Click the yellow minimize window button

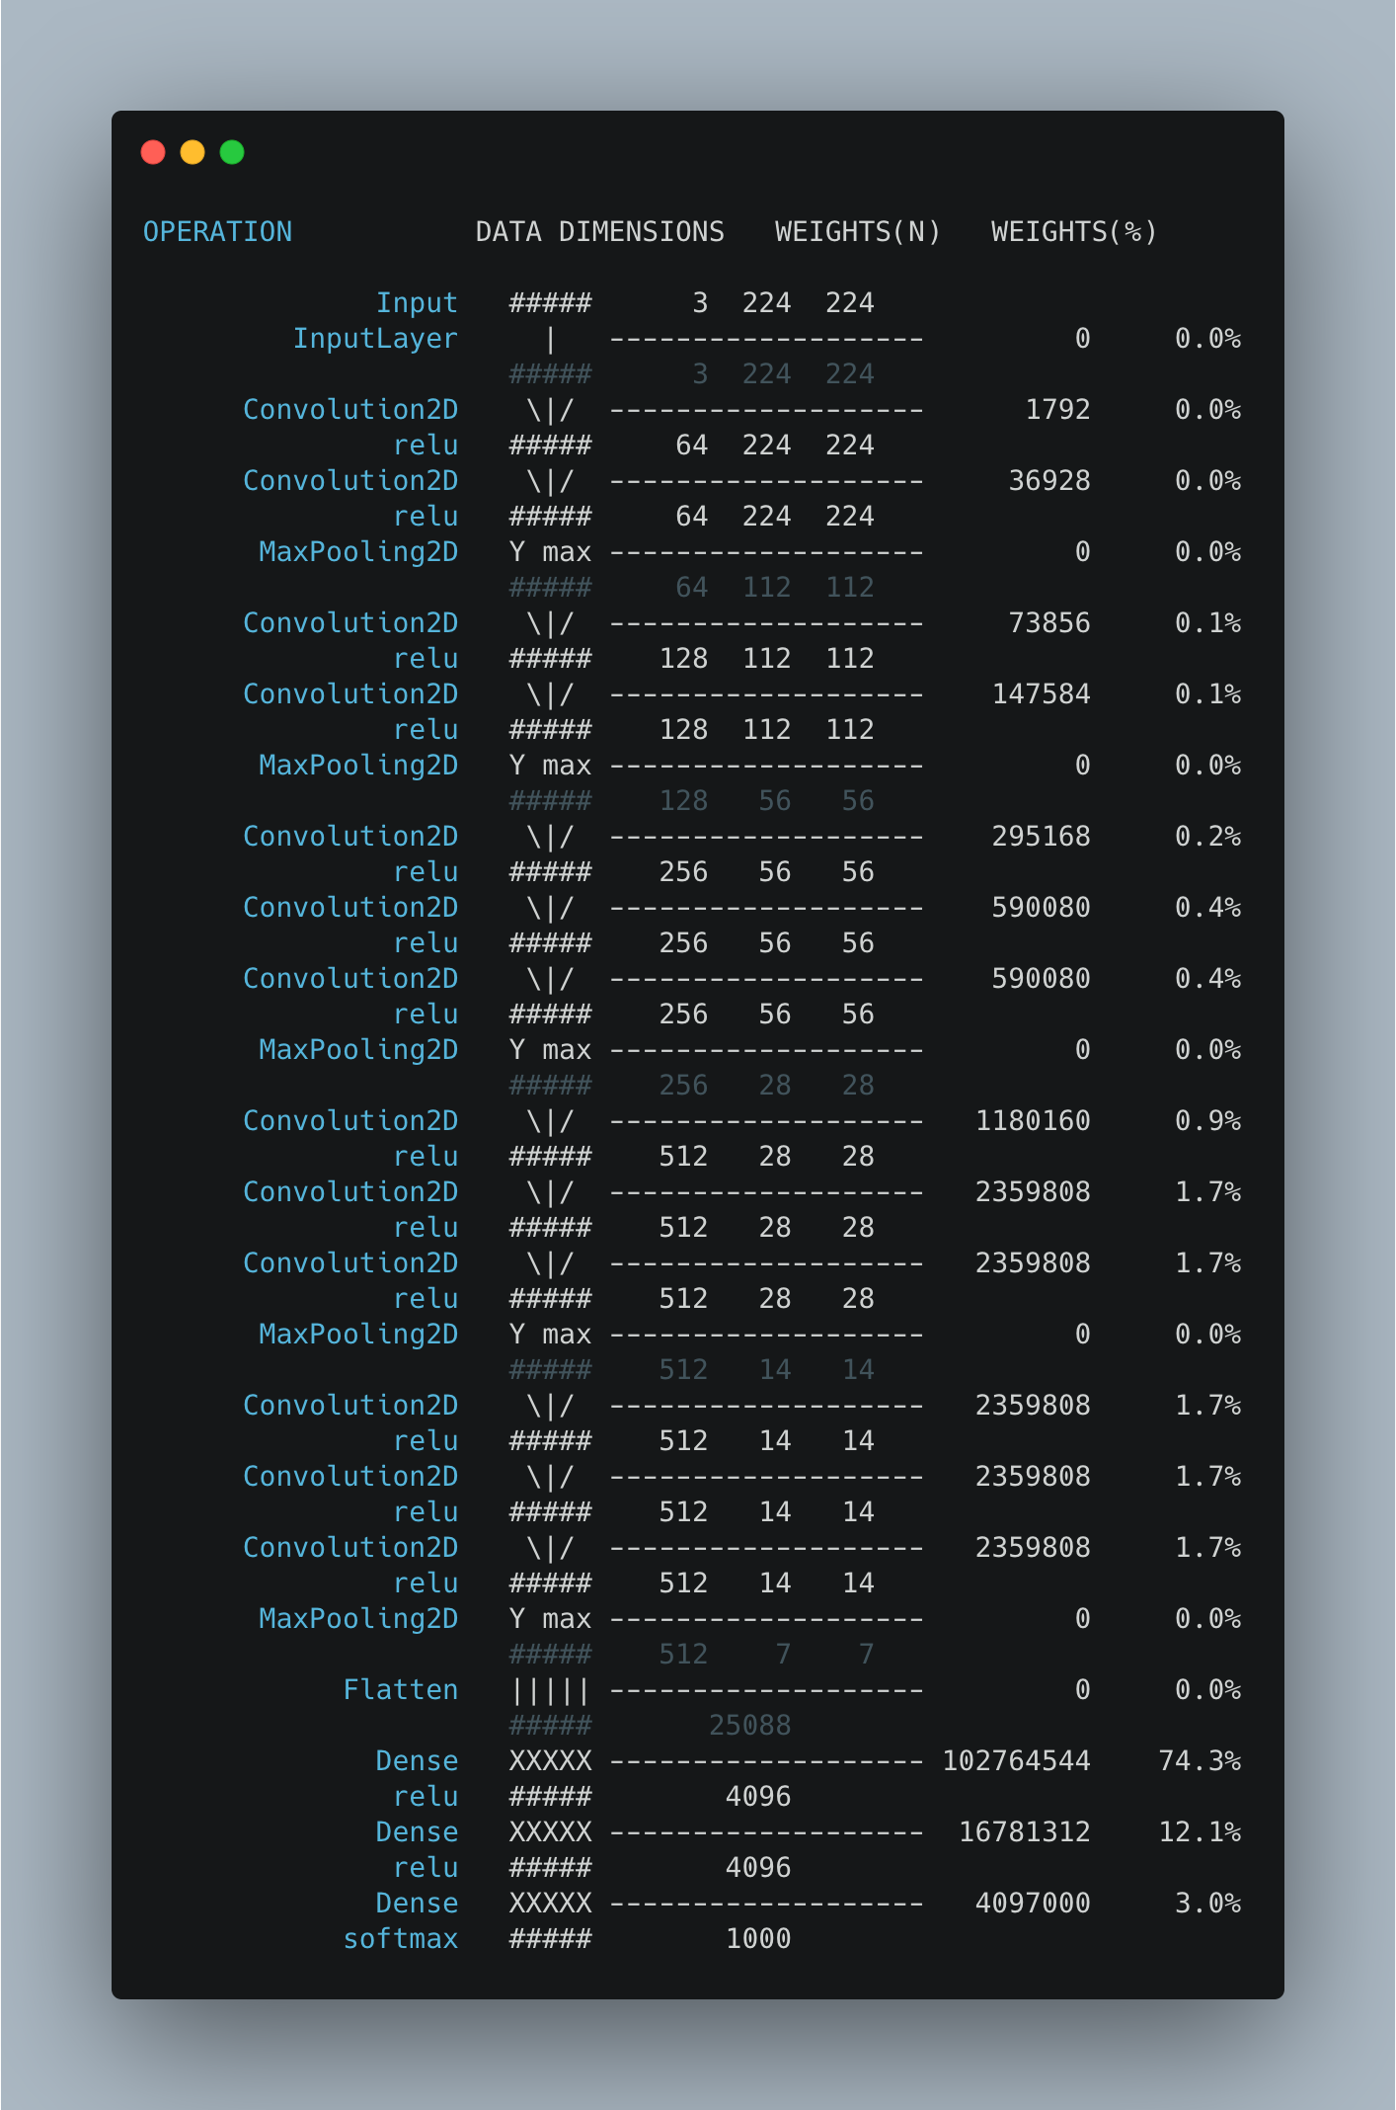[193, 152]
